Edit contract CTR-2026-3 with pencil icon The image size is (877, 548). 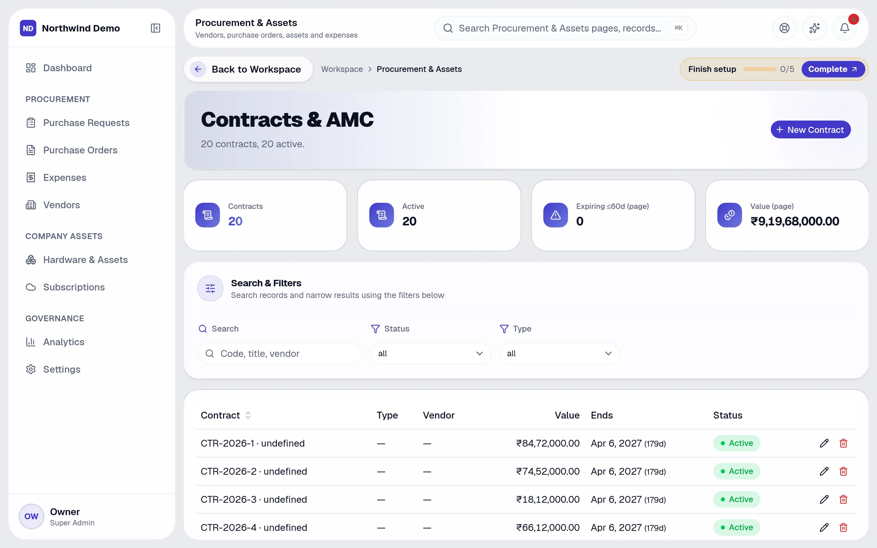tap(824, 499)
